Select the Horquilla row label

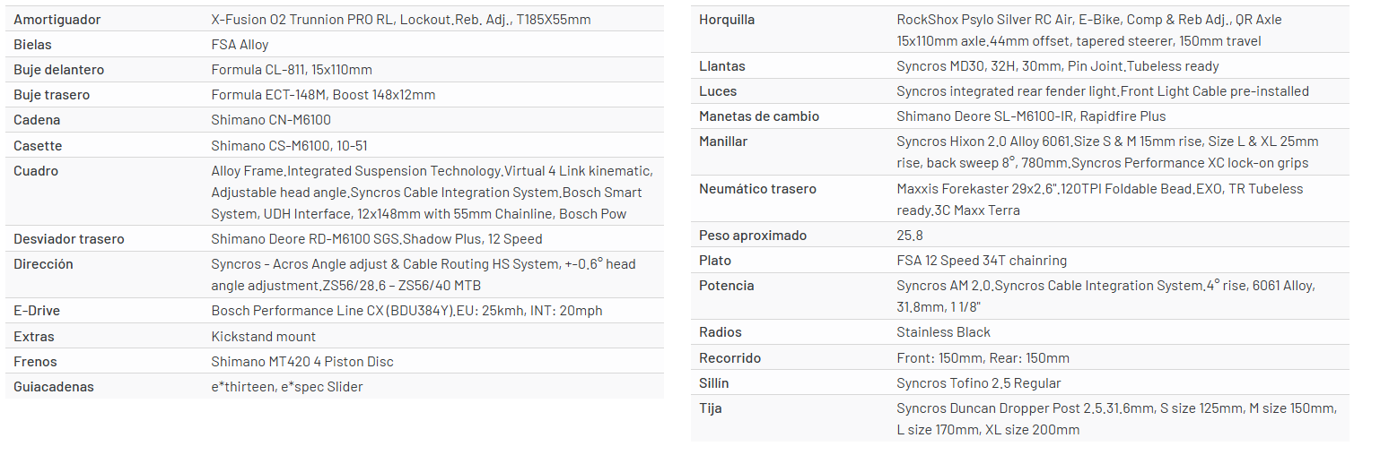coord(727,19)
